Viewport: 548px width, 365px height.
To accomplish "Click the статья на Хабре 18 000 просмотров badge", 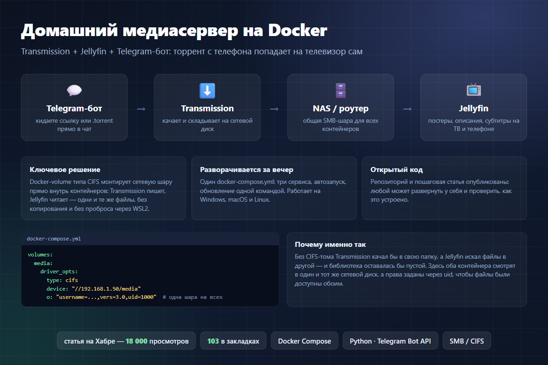I will [x=126, y=341].
